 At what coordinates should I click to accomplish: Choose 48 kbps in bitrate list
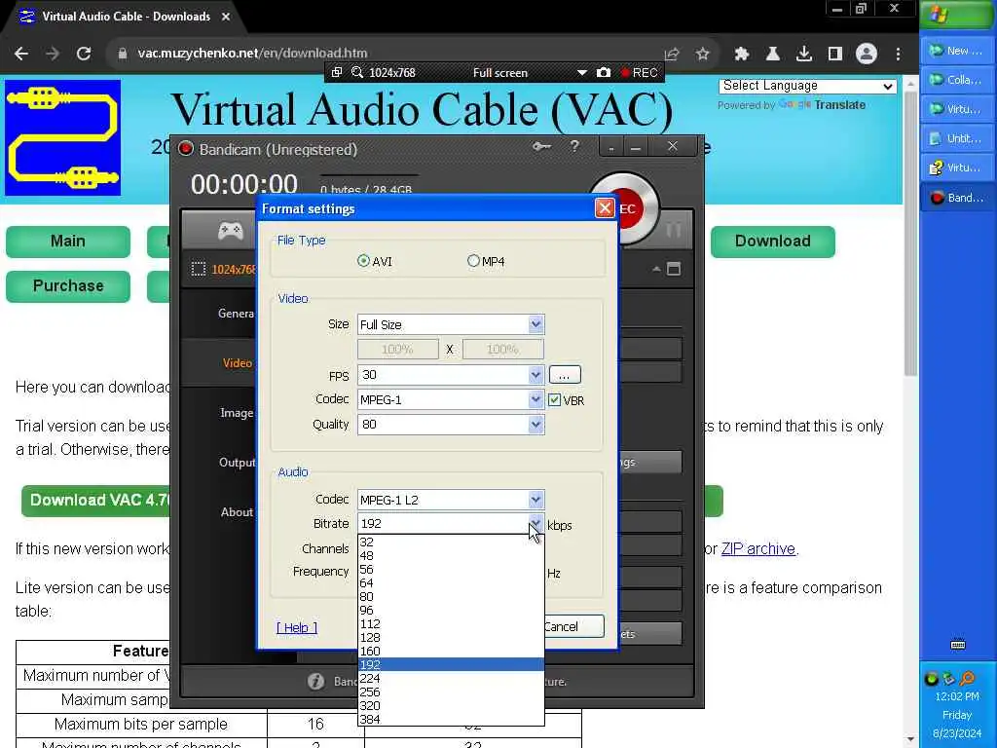451,556
